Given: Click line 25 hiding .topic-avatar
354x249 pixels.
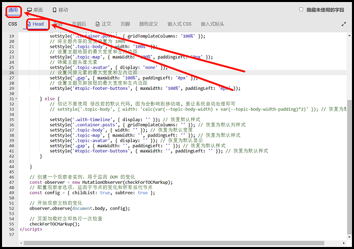Looking at the screenshot, I should coord(109,68).
